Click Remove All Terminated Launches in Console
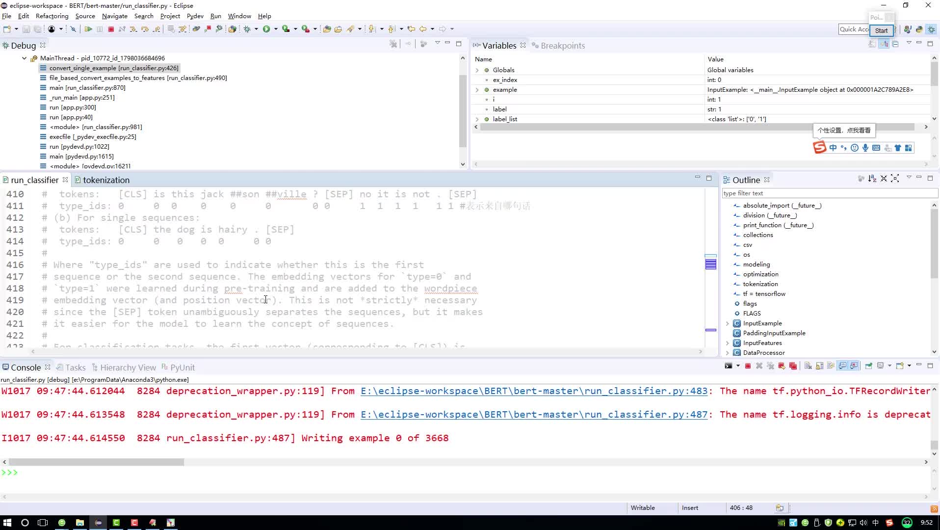This screenshot has height=530, width=940. (770, 366)
